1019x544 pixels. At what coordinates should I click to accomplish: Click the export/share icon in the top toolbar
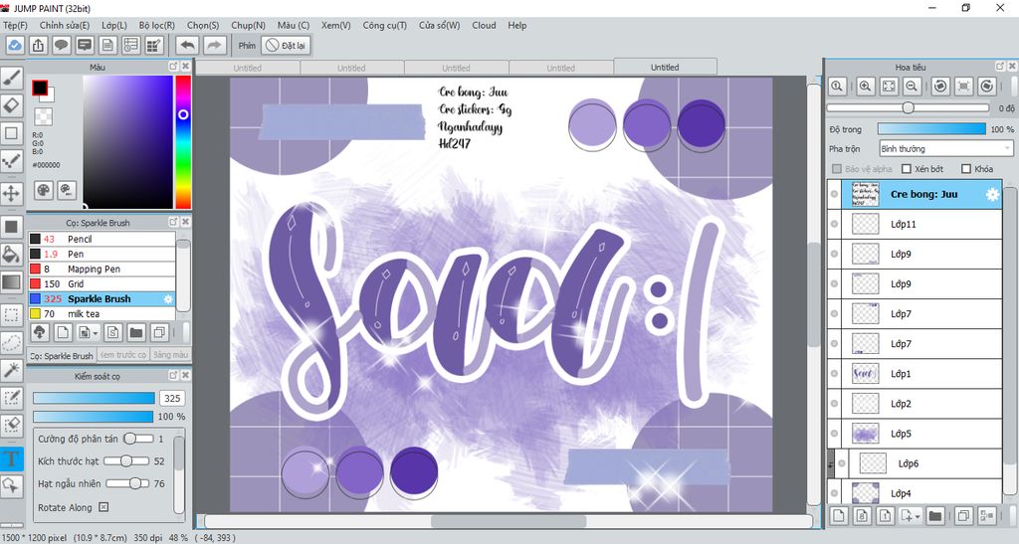pos(39,46)
